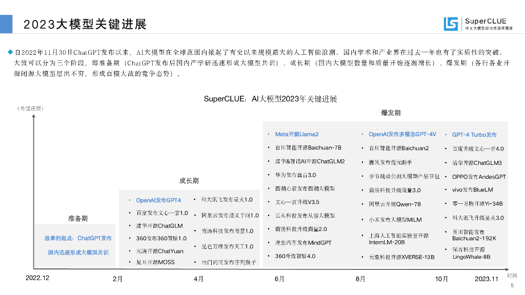Image resolution: width=525 pixels, height=295 pixels.
Task: Click the 阿里云开源Qwen-7B list item
Action: pyautogui.click(x=395, y=204)
